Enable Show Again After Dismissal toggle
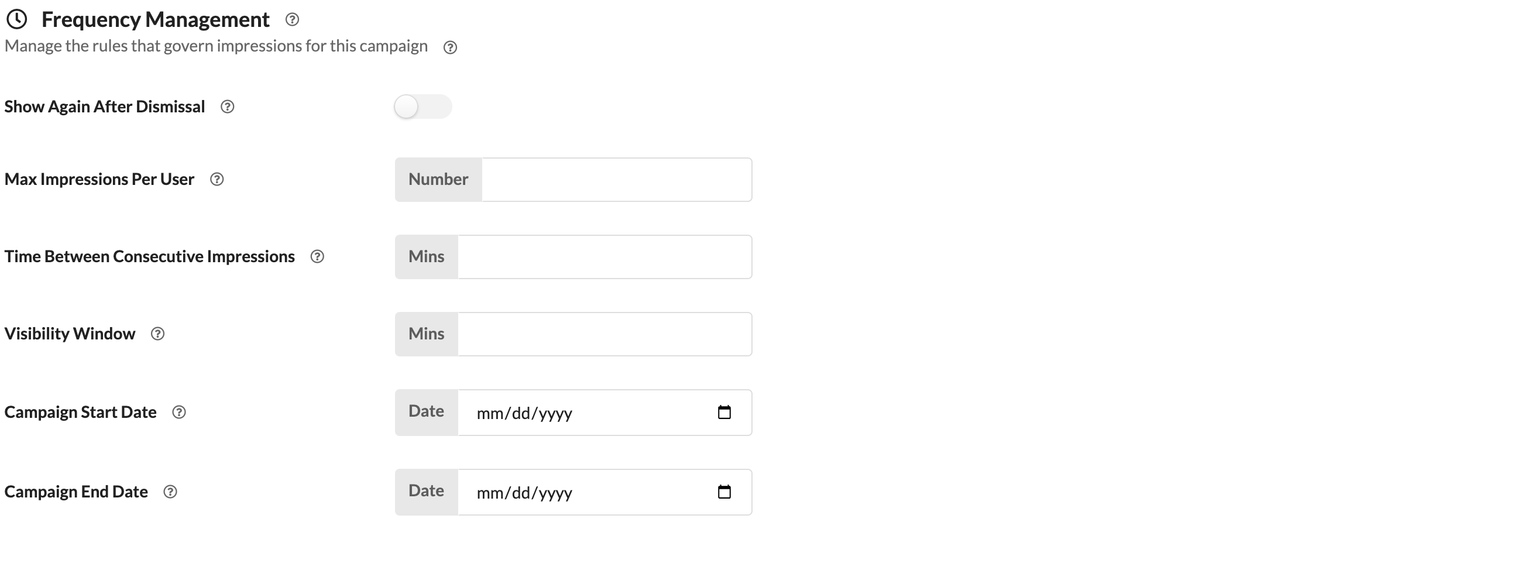Viewport: 1518px width, 563px height. pos(423,107)
